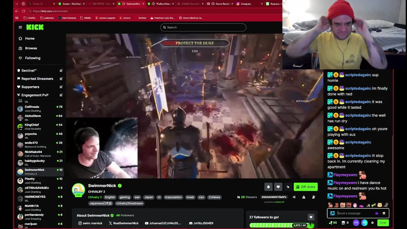The height and width of the screenshot is (229, 407).
Task: Open portlandandy channel in sidebar
Action: point(40,217)
